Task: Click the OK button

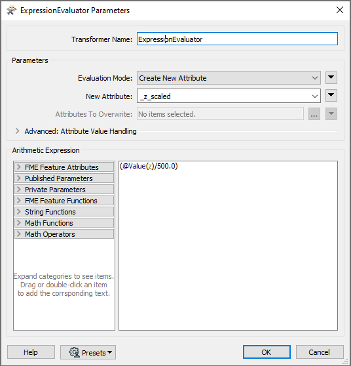Action: [267, 352]
